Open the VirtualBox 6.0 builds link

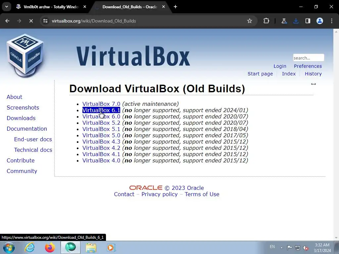101,116
